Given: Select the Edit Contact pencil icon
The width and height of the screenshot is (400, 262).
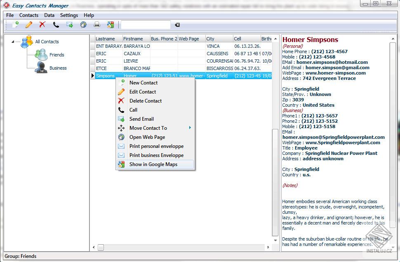Looking at the screenshot, I should [x=28, y=25].
